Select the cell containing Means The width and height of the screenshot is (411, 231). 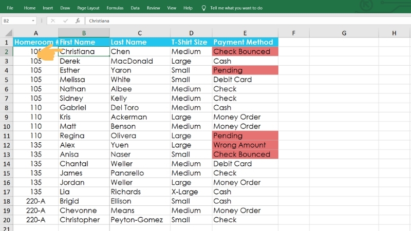coord(140,210)
